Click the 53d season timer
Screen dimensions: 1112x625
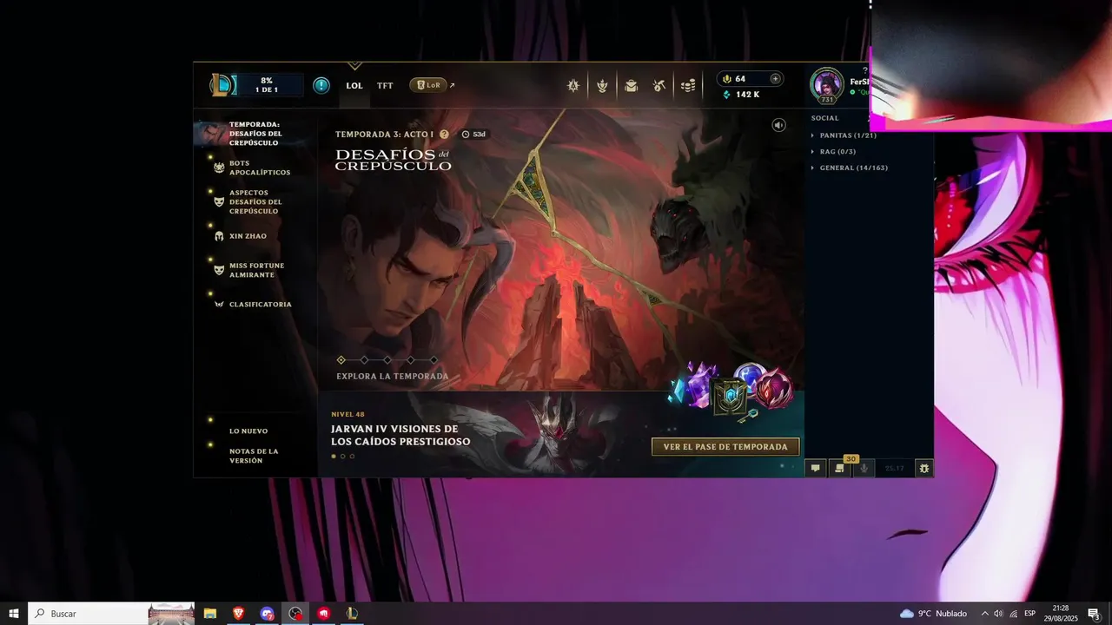click(x=474, y=135)
